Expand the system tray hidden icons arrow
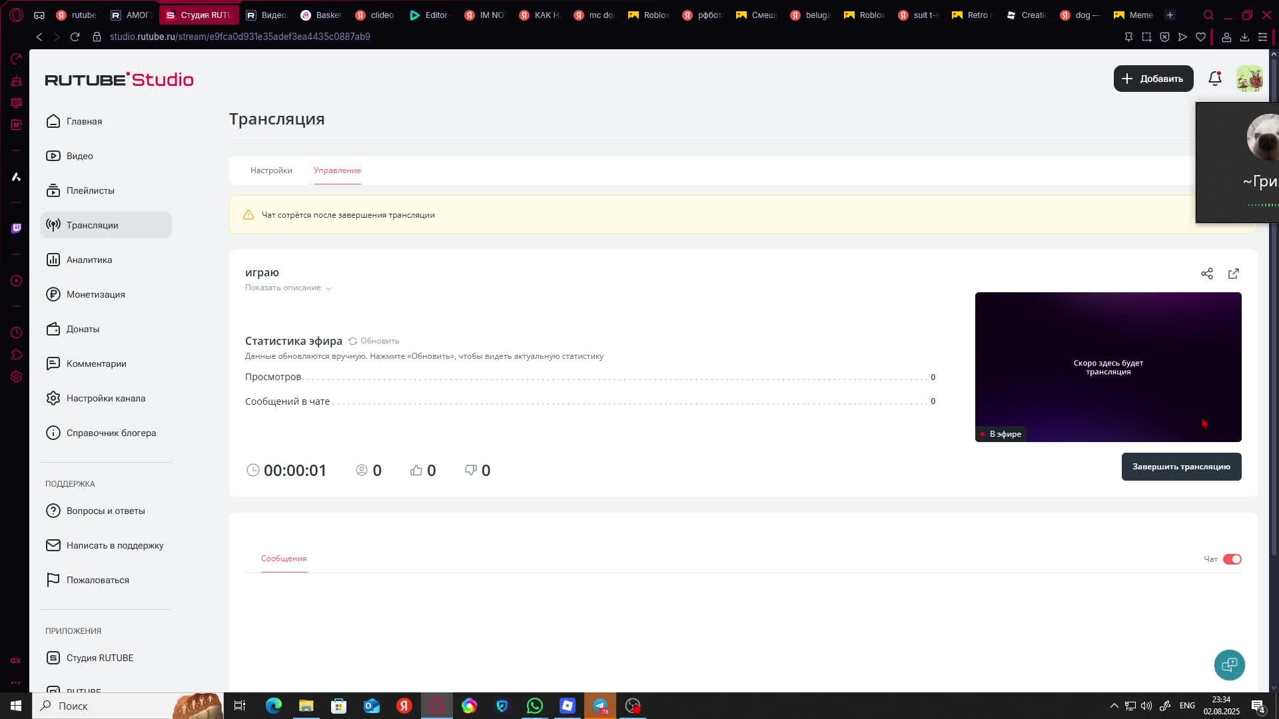The height and width of the screenshot is (719, 1279). point(1113,706)
